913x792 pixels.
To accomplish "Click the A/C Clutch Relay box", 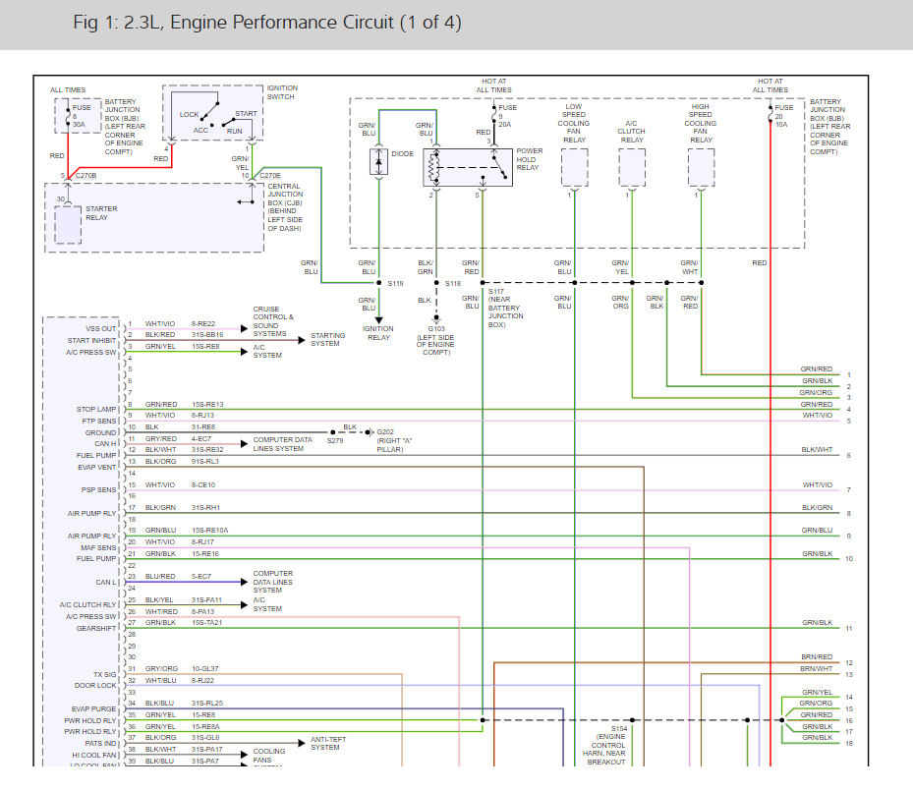I will pos(632,167).
